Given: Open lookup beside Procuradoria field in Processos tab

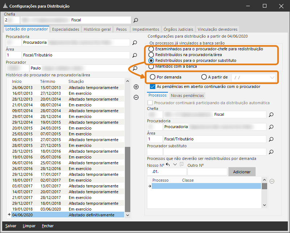Looking at the screenshot, I should click(x=271, y=127).
